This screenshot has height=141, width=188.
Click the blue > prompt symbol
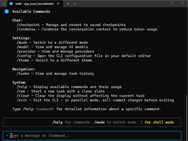pyautogui.click(x=7, y=136)
